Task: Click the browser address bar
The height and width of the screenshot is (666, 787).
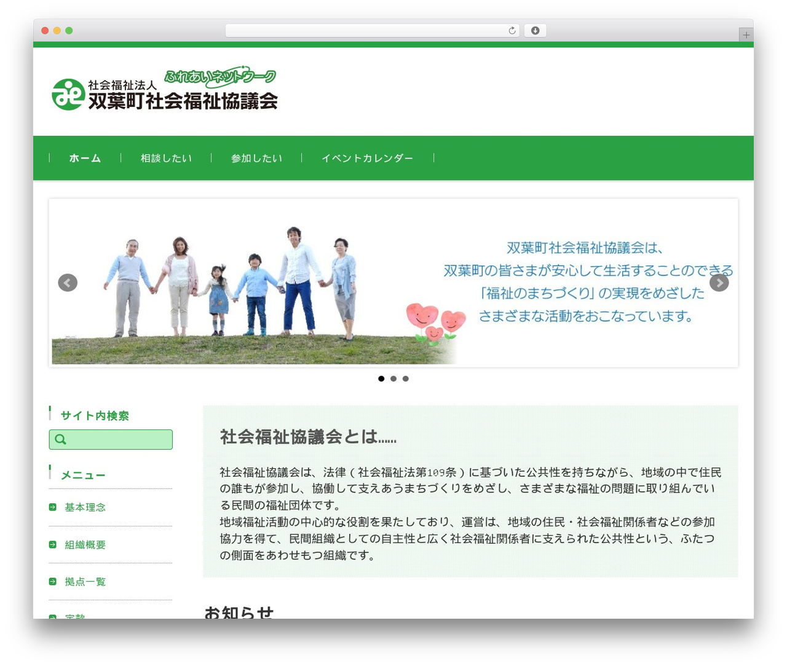Action: (373, 31)
